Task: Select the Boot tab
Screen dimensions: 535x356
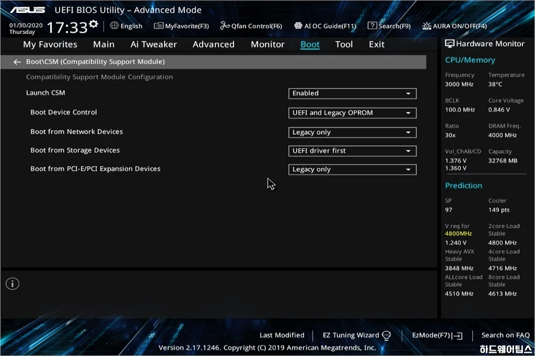Action: pos(310,44)
